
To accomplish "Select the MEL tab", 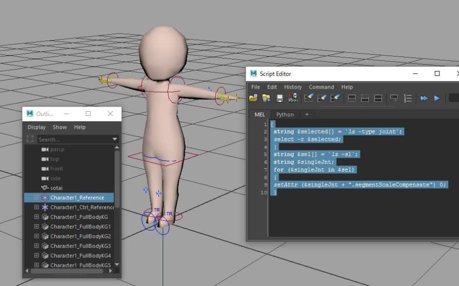I will [259, 114].
